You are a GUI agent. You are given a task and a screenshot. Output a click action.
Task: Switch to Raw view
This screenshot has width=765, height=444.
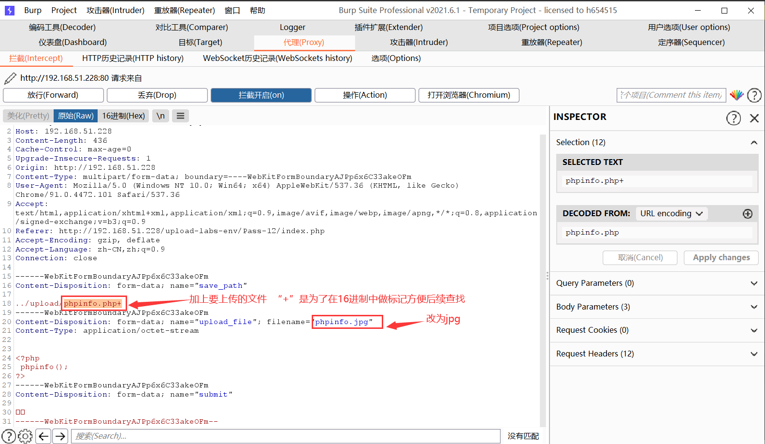(76, 116)
